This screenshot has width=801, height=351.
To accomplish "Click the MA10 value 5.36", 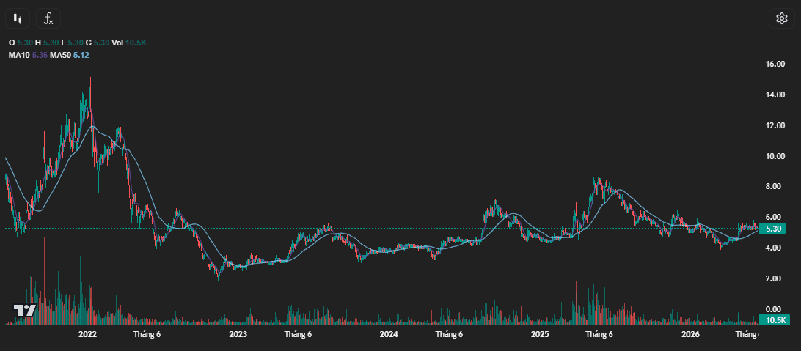I will click(x=40, y=55).
